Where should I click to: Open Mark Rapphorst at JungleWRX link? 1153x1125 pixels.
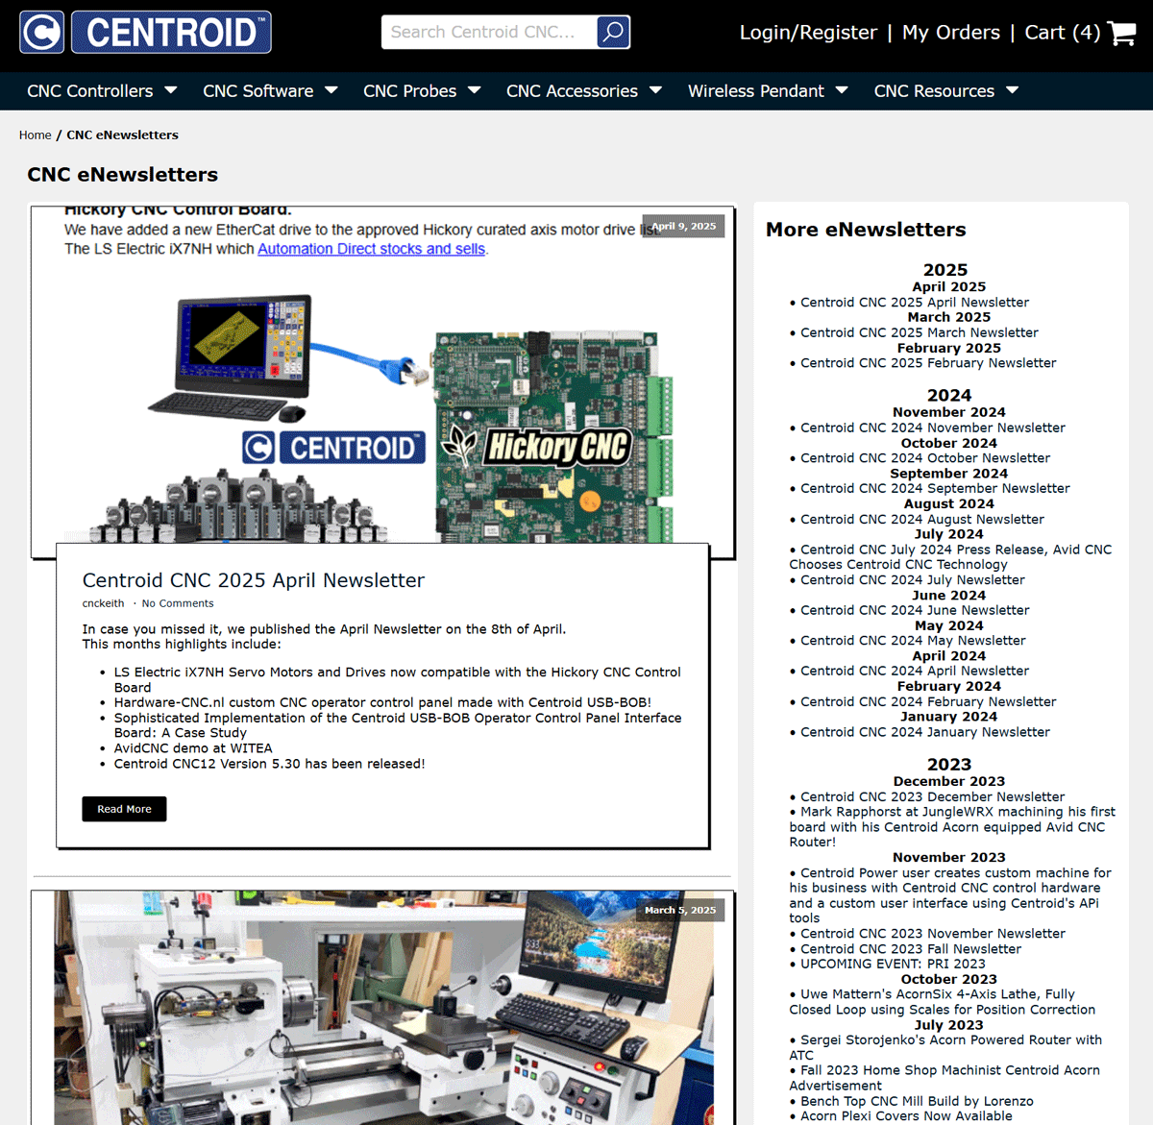point(952,827)
